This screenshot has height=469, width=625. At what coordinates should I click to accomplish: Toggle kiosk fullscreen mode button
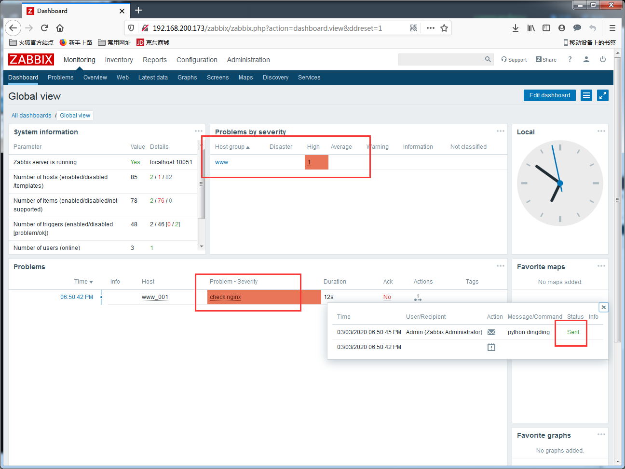tap(603, 95)
